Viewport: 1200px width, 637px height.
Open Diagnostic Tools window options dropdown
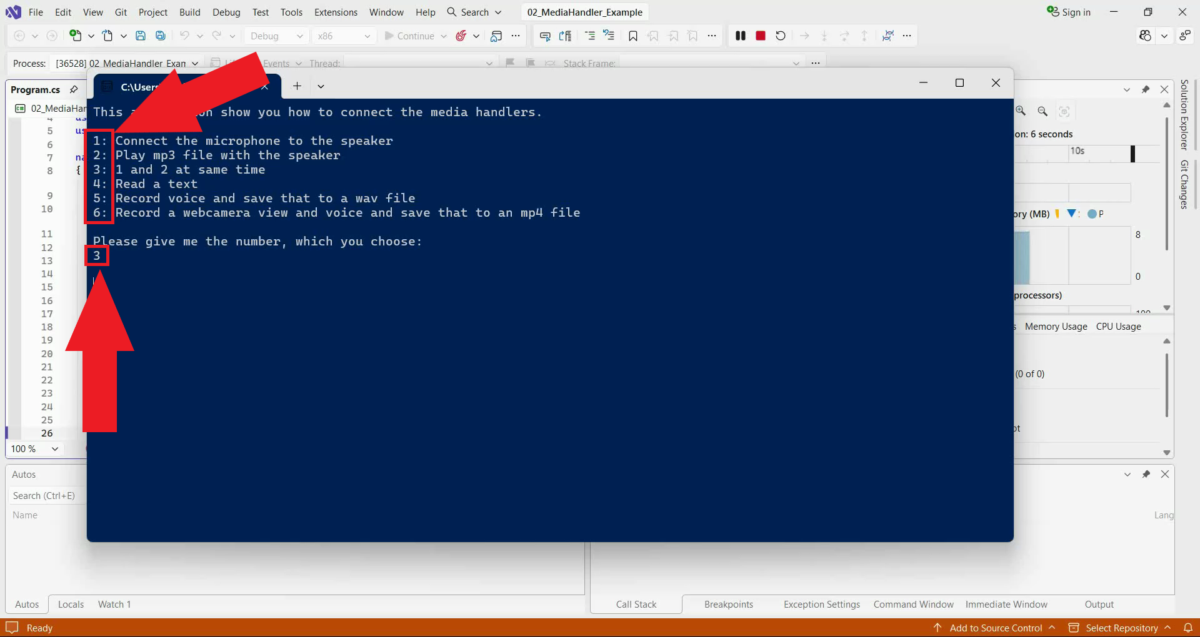pos(1127,89)
